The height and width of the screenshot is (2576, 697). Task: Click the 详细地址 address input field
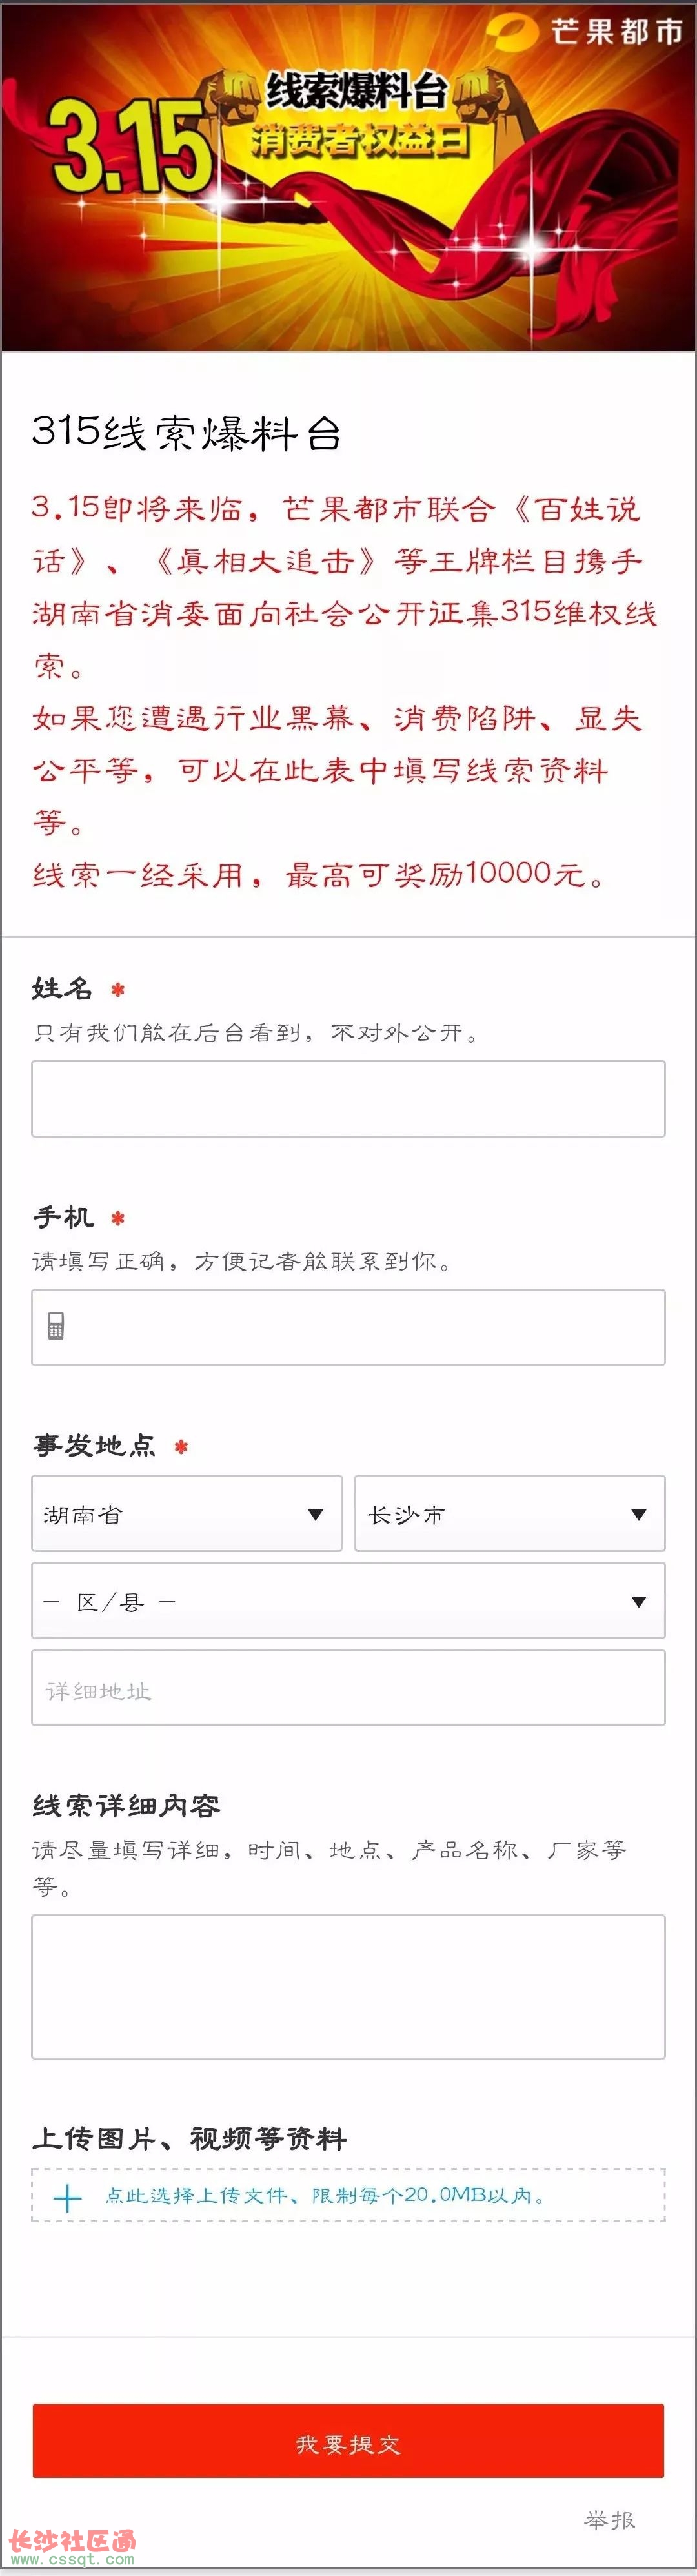[348, 1688]
